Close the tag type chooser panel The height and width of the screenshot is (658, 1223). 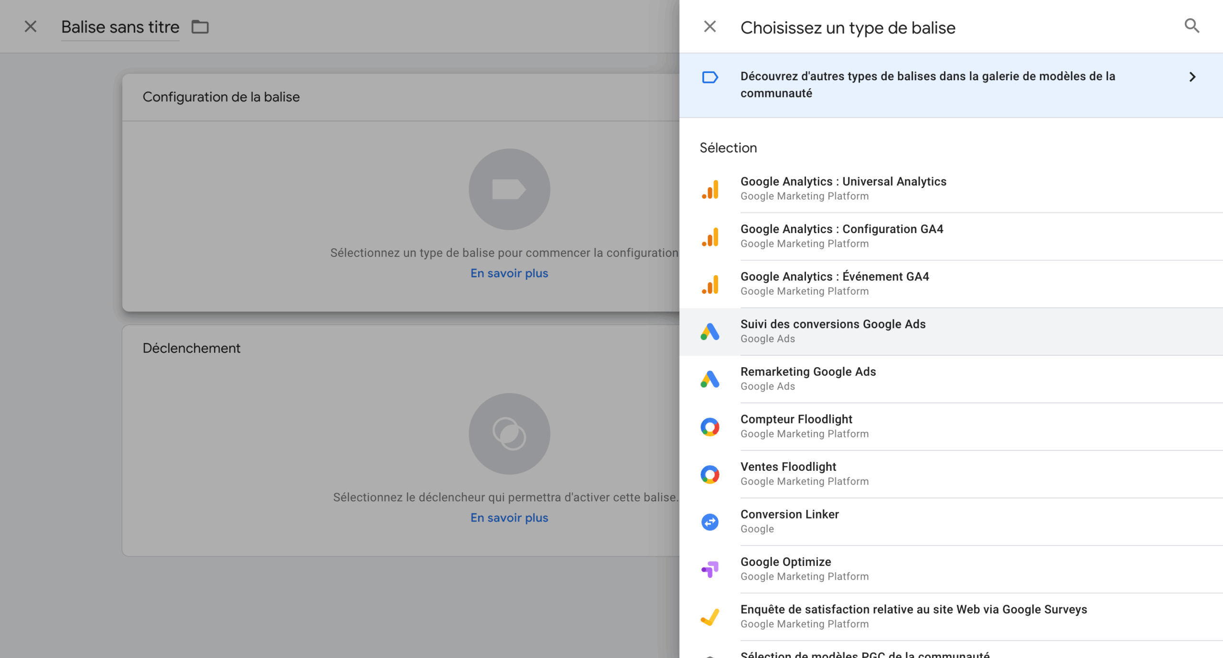point(709,27)
